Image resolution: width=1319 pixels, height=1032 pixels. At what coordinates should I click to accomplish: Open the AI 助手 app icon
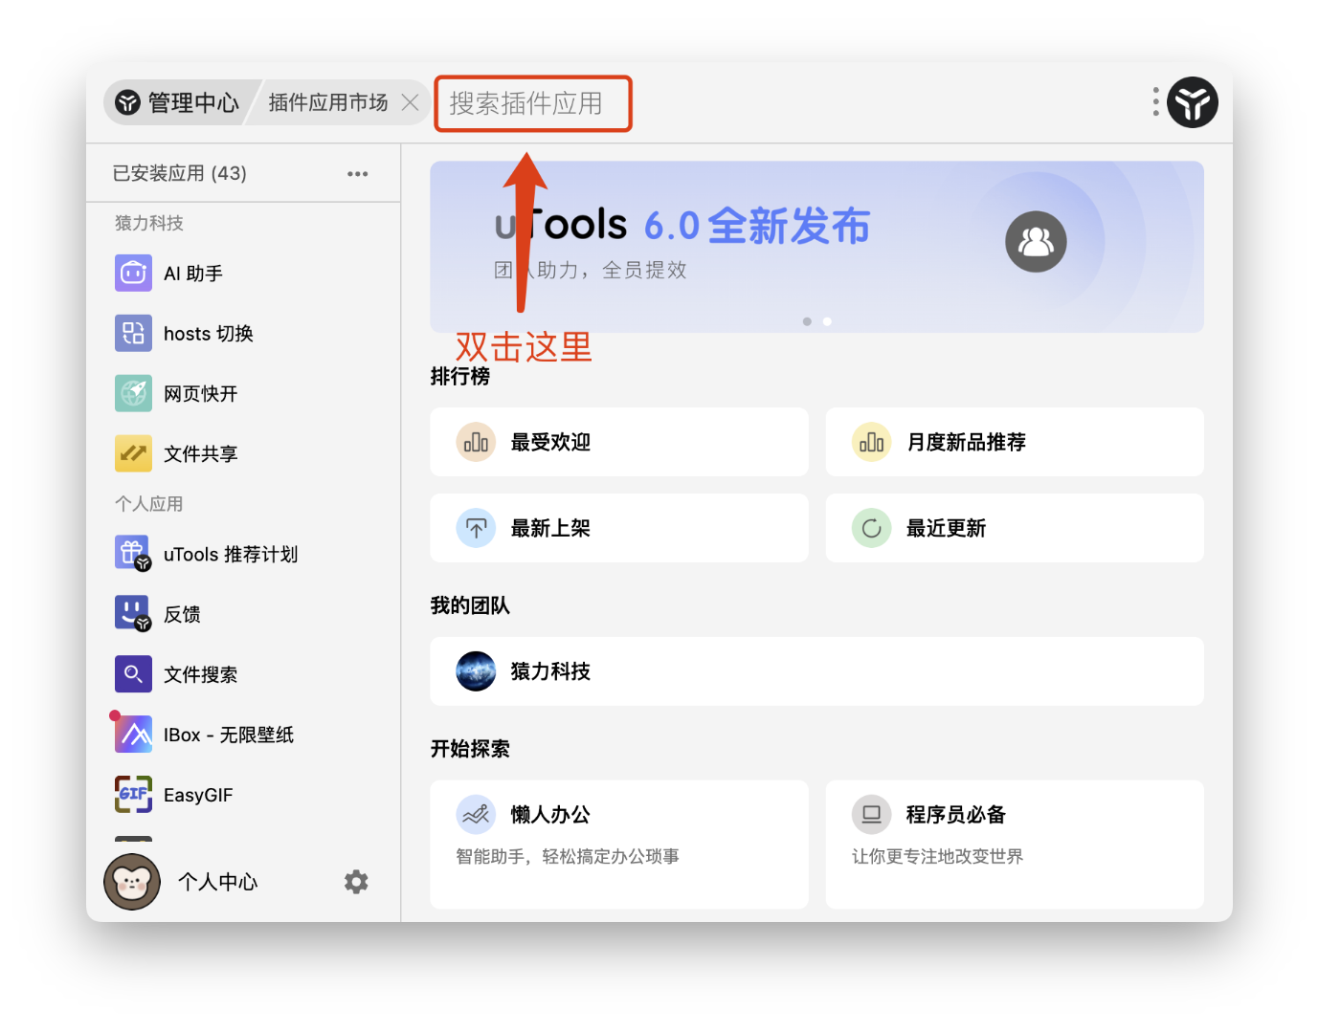tap(133, 274)
